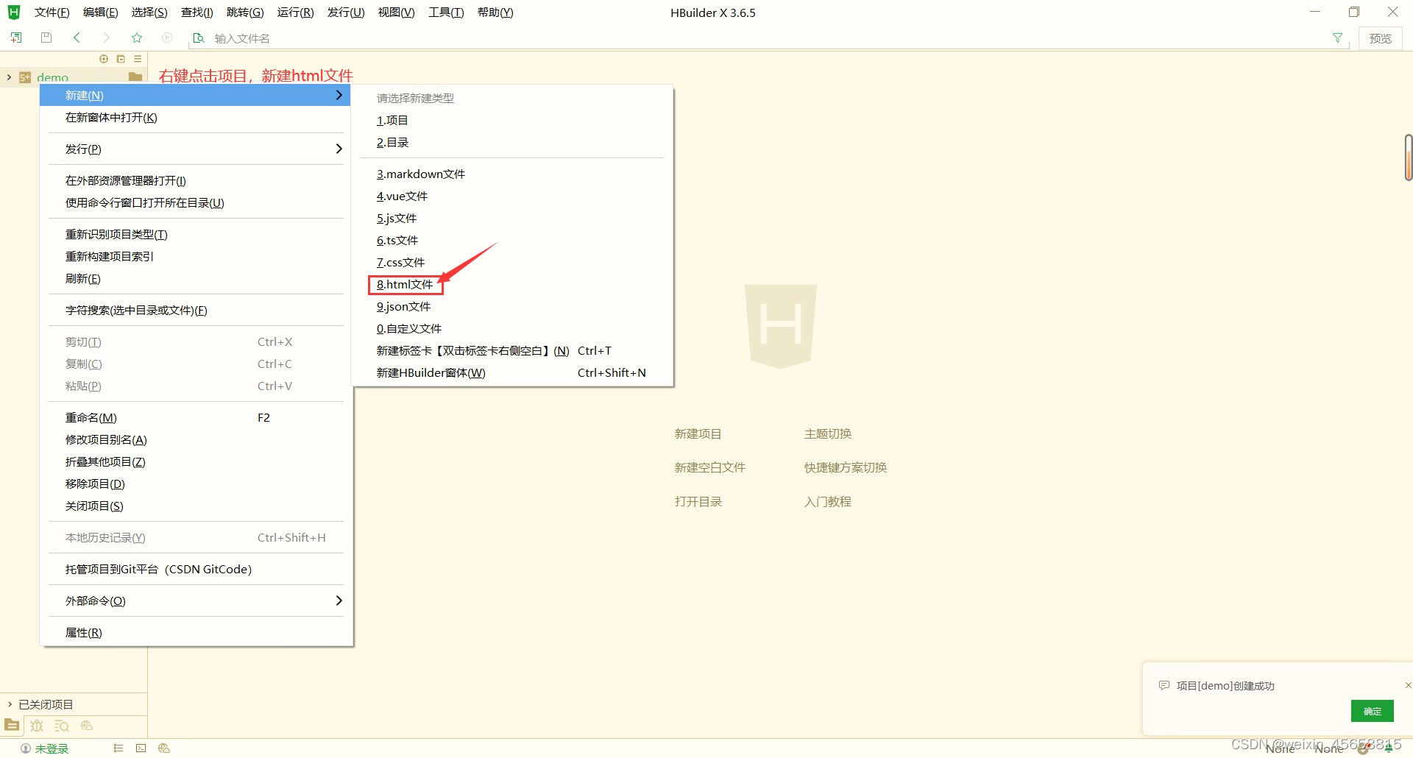Open the terminal icon in status bar
Viewport: 1413px width, 758px height.
coord(141,748)
